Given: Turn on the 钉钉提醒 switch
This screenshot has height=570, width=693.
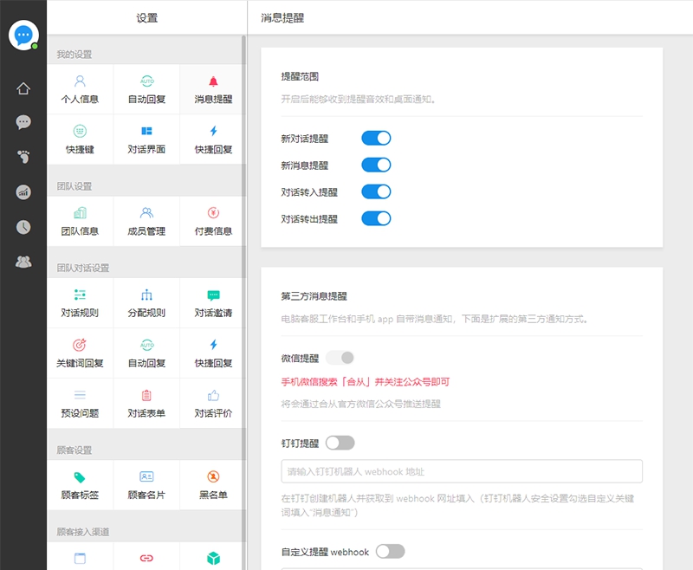Looking at the screenshot, I should coord(340,442).
